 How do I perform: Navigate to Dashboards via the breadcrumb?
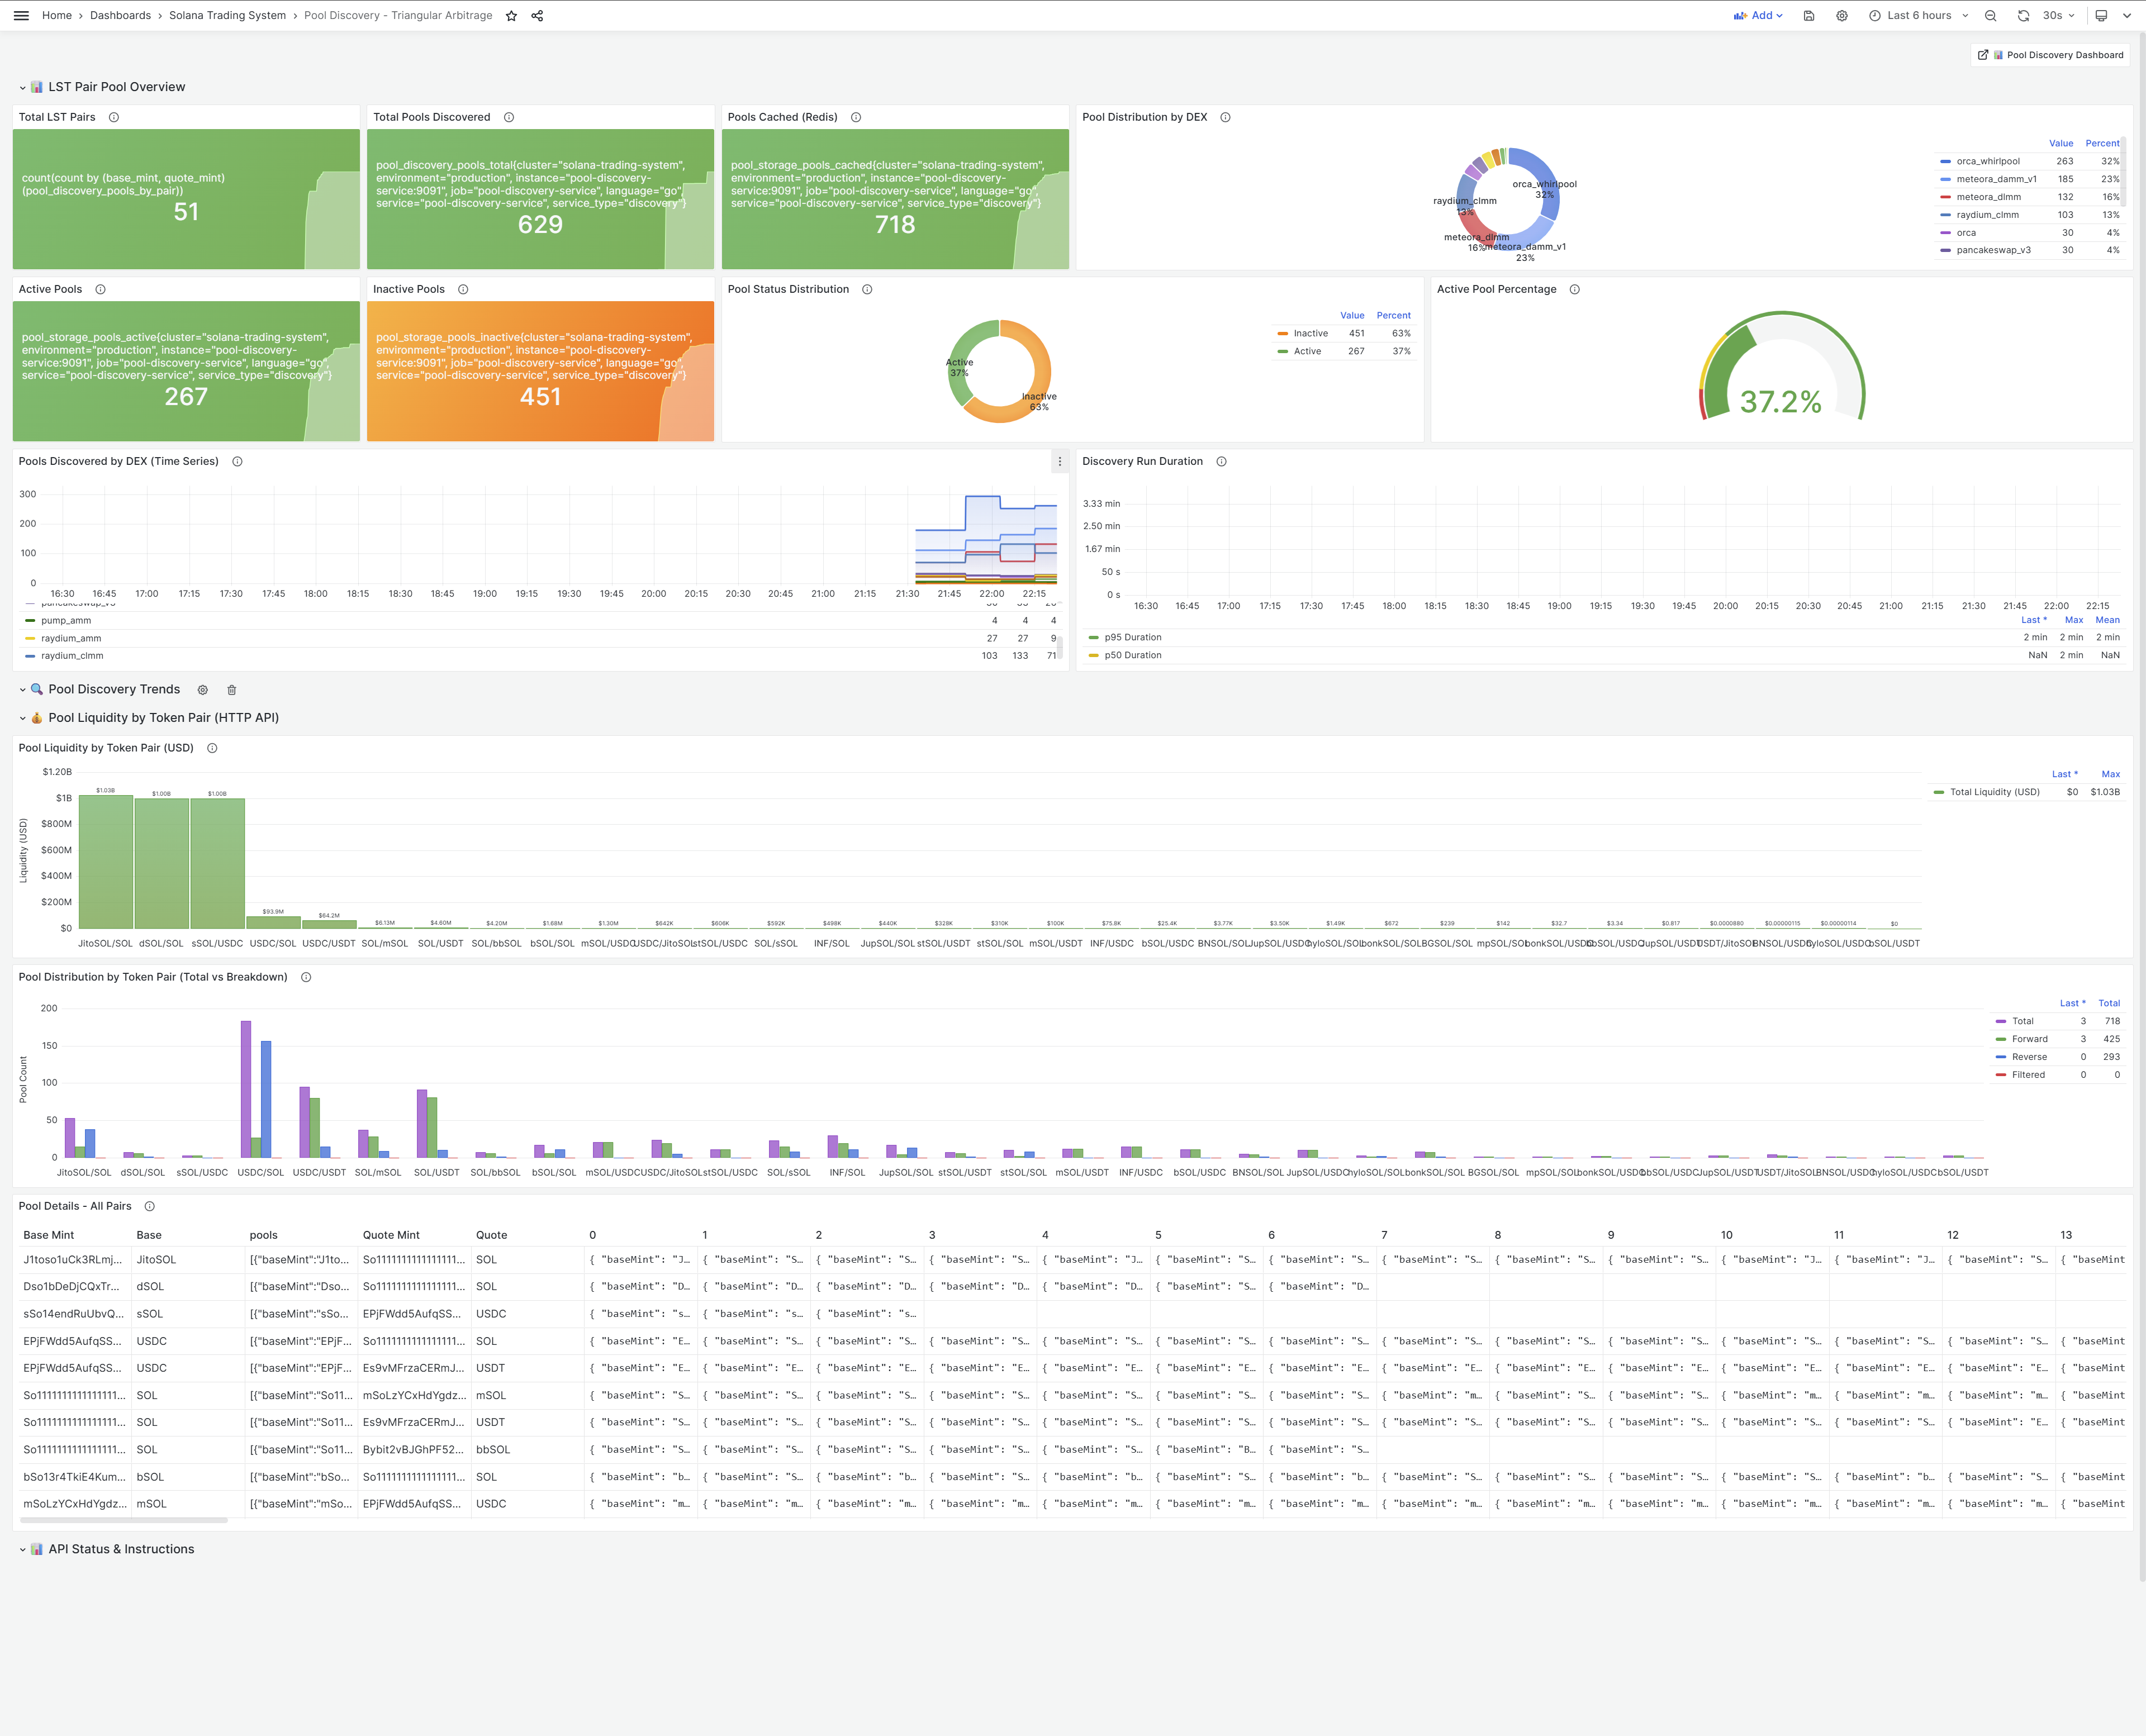(119, 15)
